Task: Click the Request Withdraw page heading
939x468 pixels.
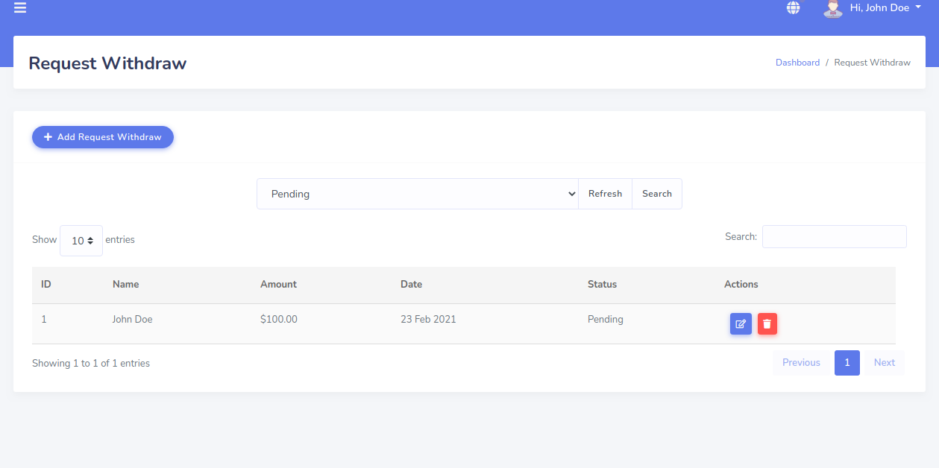Action: 107,63
